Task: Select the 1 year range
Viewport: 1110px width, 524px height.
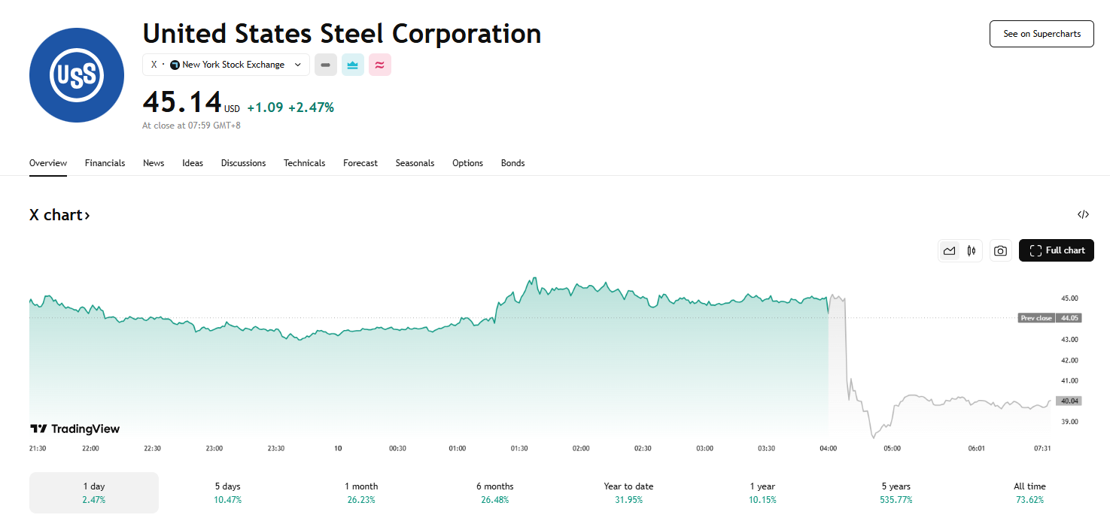Action: point(762,492)
